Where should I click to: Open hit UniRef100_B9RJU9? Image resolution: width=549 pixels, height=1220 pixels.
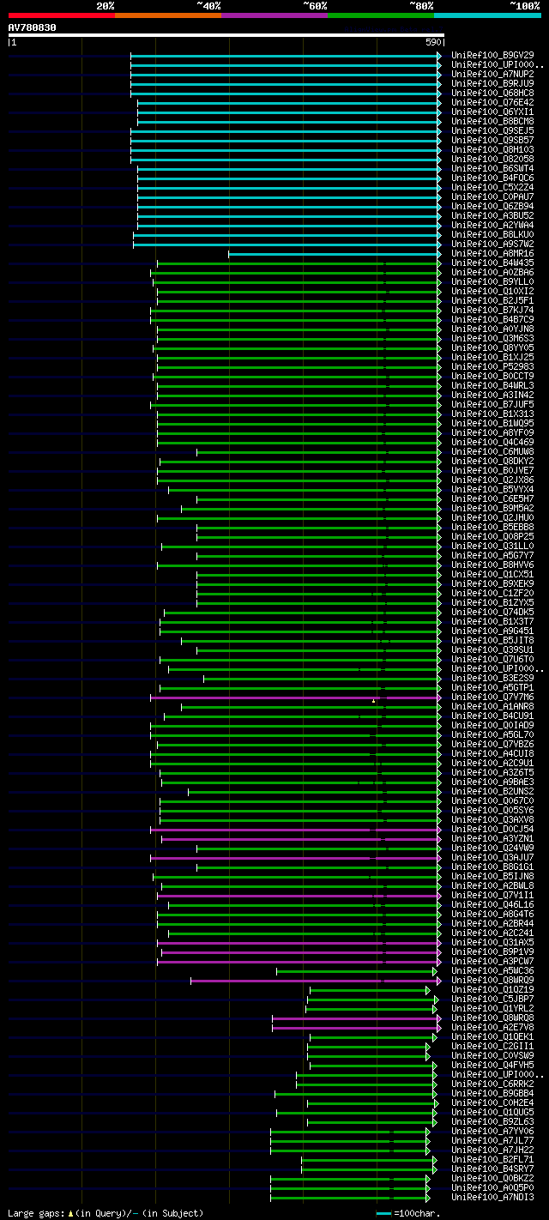click(x=493, y=83)
